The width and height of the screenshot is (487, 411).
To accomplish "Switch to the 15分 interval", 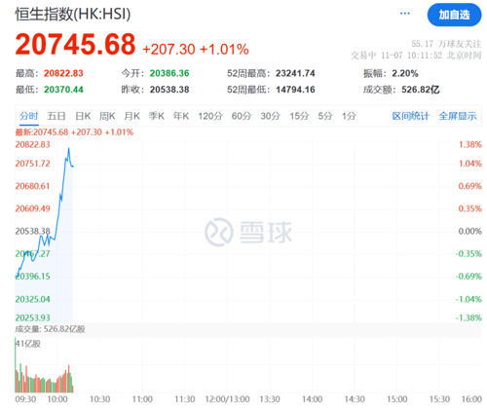I will [299, 116].
